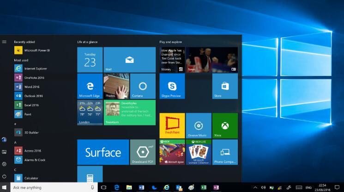This screenshot has width=344, height=192.
Task: Open the Drawboard PDF tile
Action: tap(143, 152)
